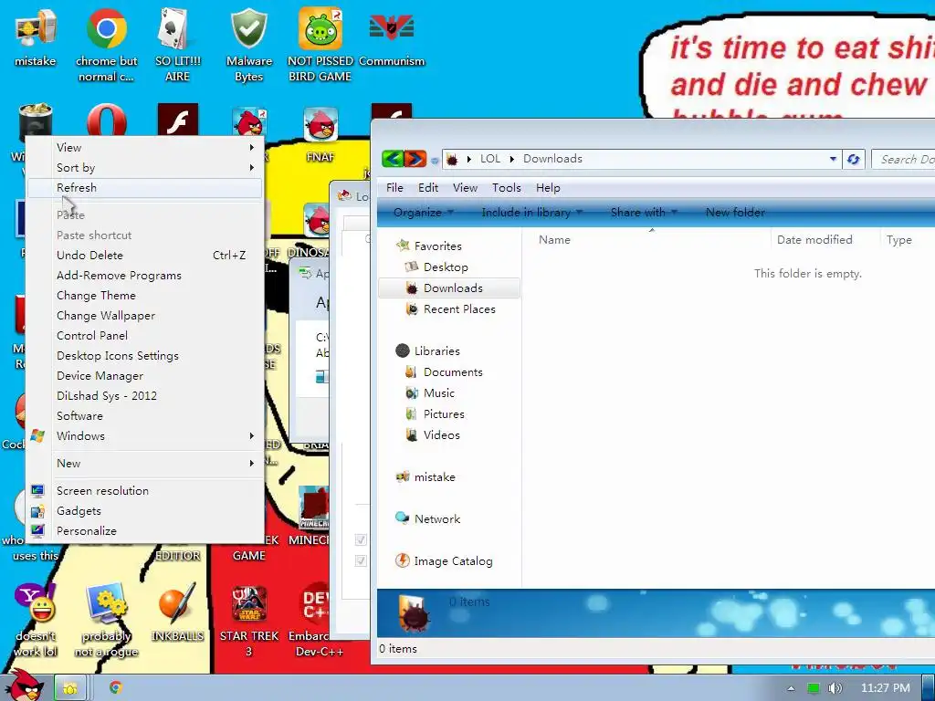
Task: Open the Yahoo "doesn't work lol" icon
Action: coord(36,620)
